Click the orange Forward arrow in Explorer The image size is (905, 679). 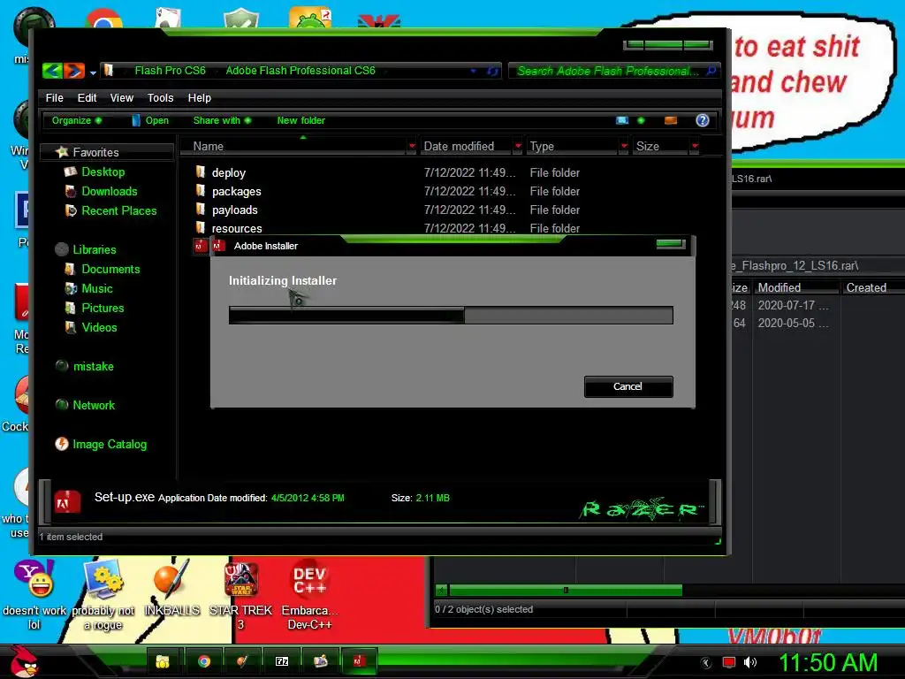click(x=74, y=71)
